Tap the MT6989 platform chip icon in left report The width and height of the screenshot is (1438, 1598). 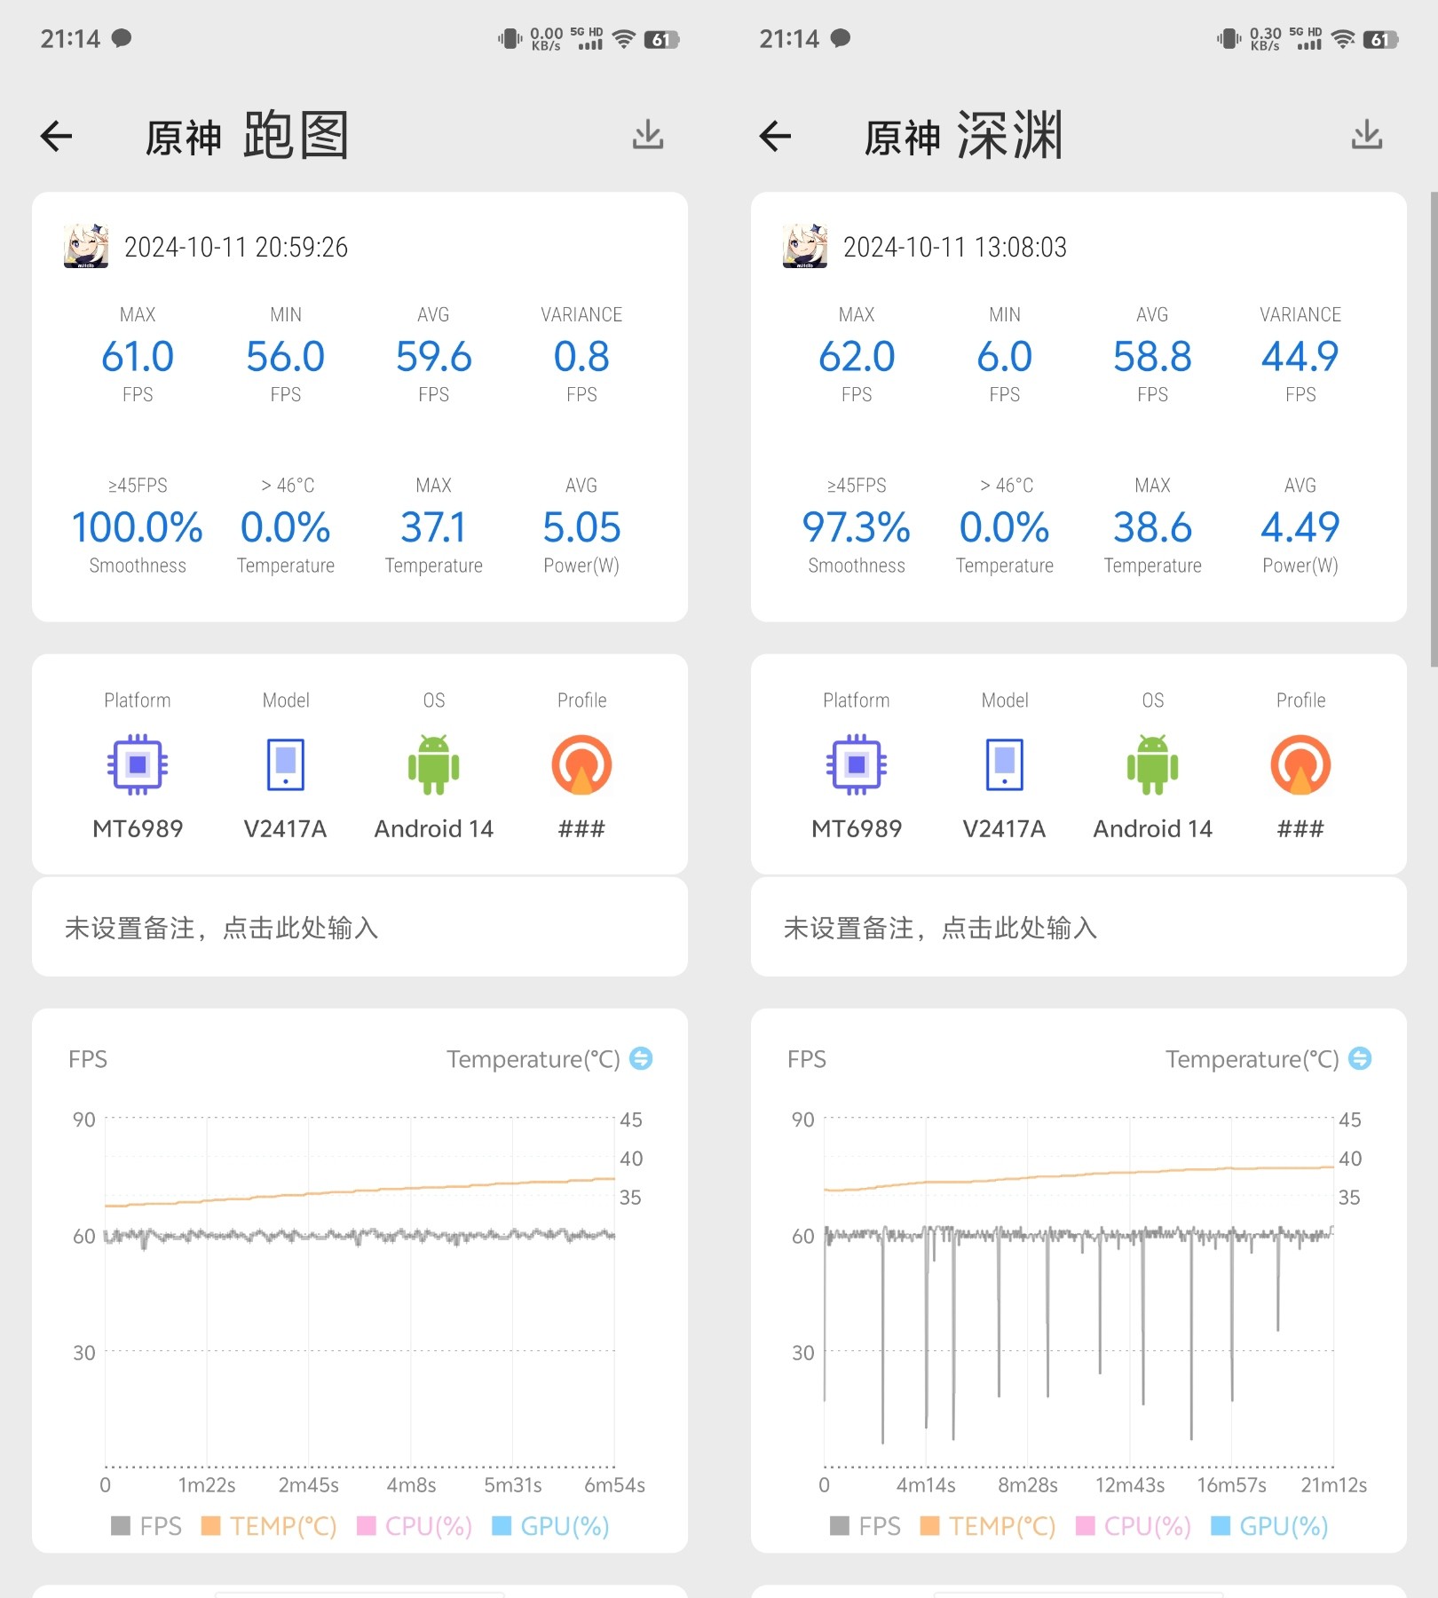pos(138,764)
